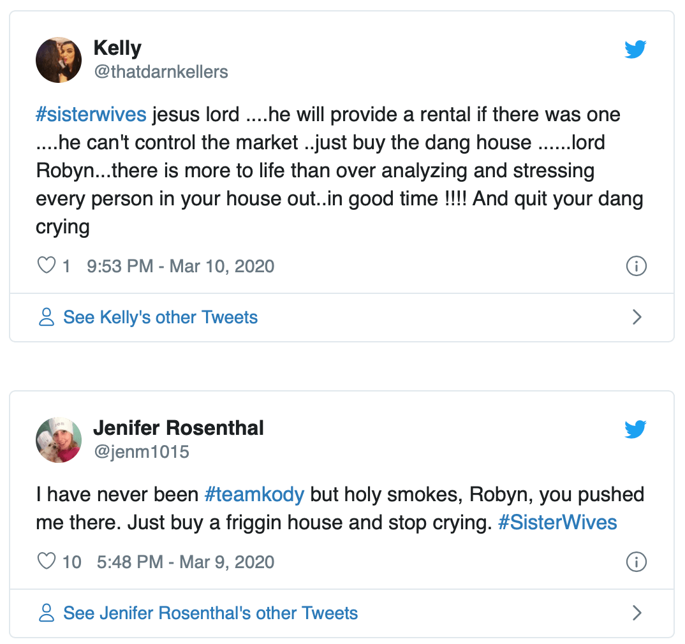Click See Kelly's other Tweets link
Viewport: 685px width, 644px height.
160,318
